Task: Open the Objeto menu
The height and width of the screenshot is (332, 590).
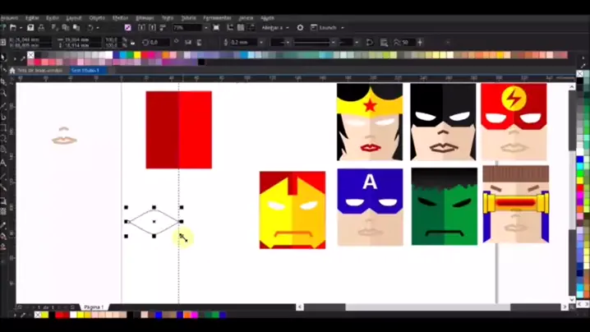Action: (97, 18)
